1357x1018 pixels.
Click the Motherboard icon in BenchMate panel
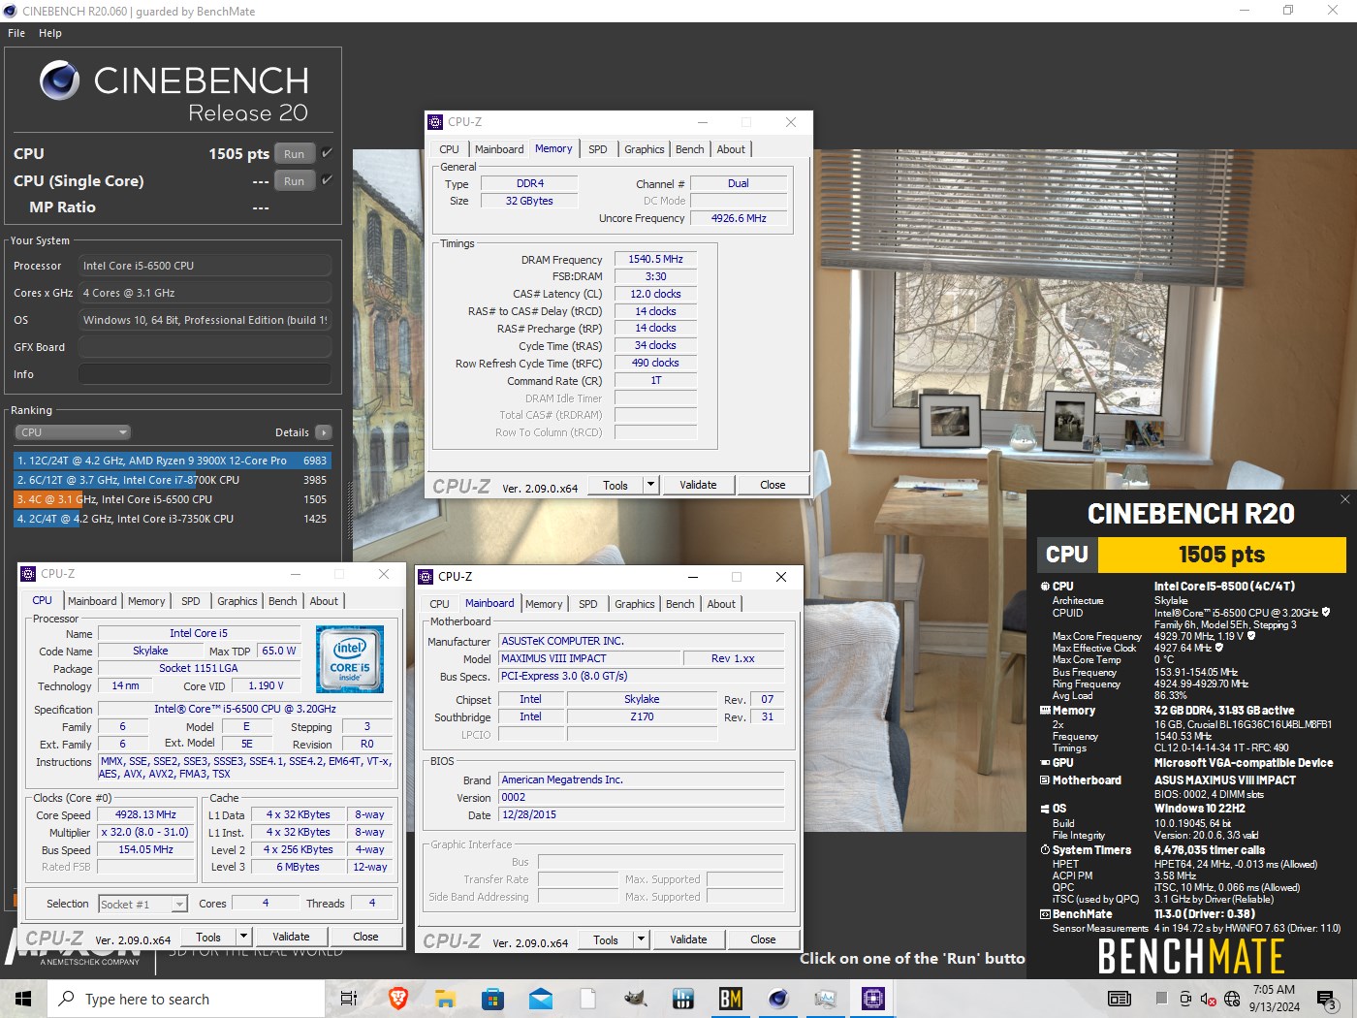pyautogui.click(x=1045, y=780)
